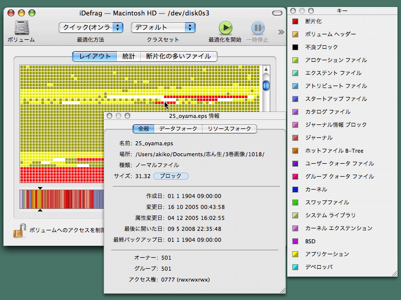Click the top position marker above overview strip
This screenshot has width=401, height=300.
coord(40,188)
